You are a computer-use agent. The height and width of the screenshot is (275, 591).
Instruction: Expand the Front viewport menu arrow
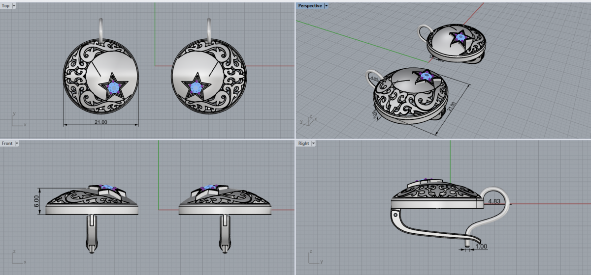coord(17,143)
